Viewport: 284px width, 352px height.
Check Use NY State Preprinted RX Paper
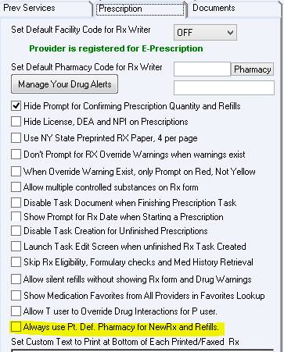[x=16, y=138]
